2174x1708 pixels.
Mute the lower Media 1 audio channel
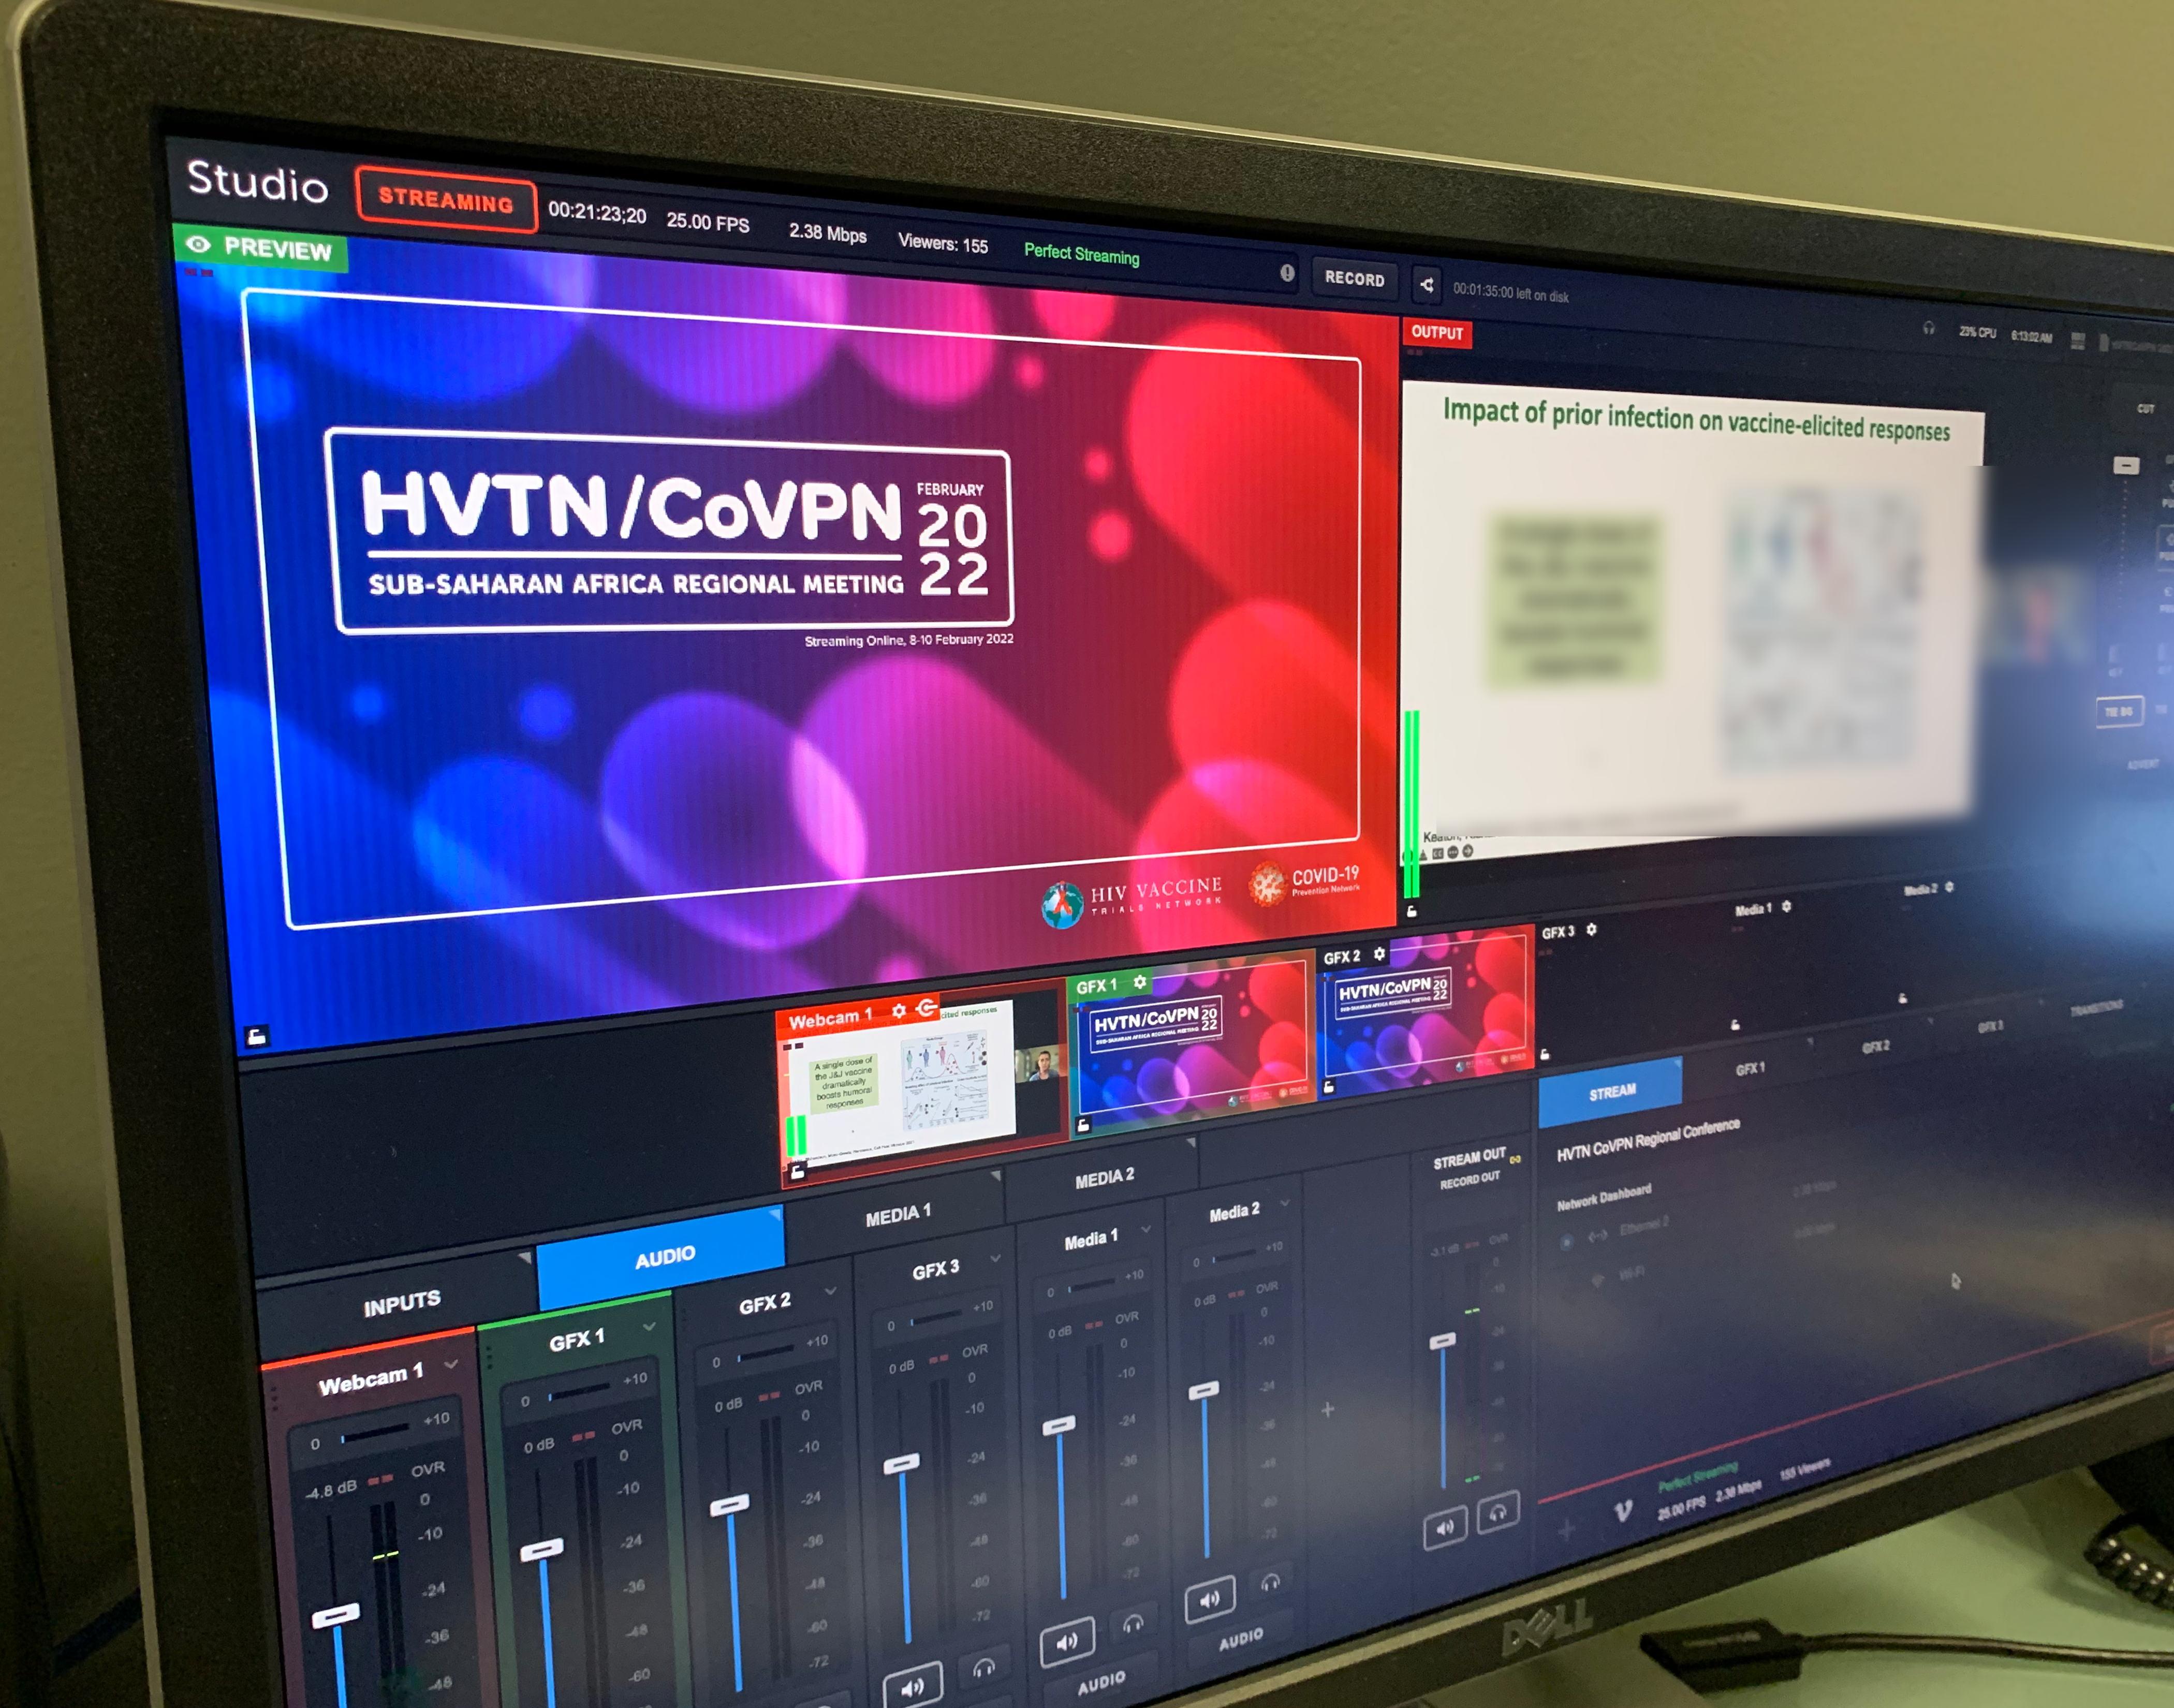1067,1641
